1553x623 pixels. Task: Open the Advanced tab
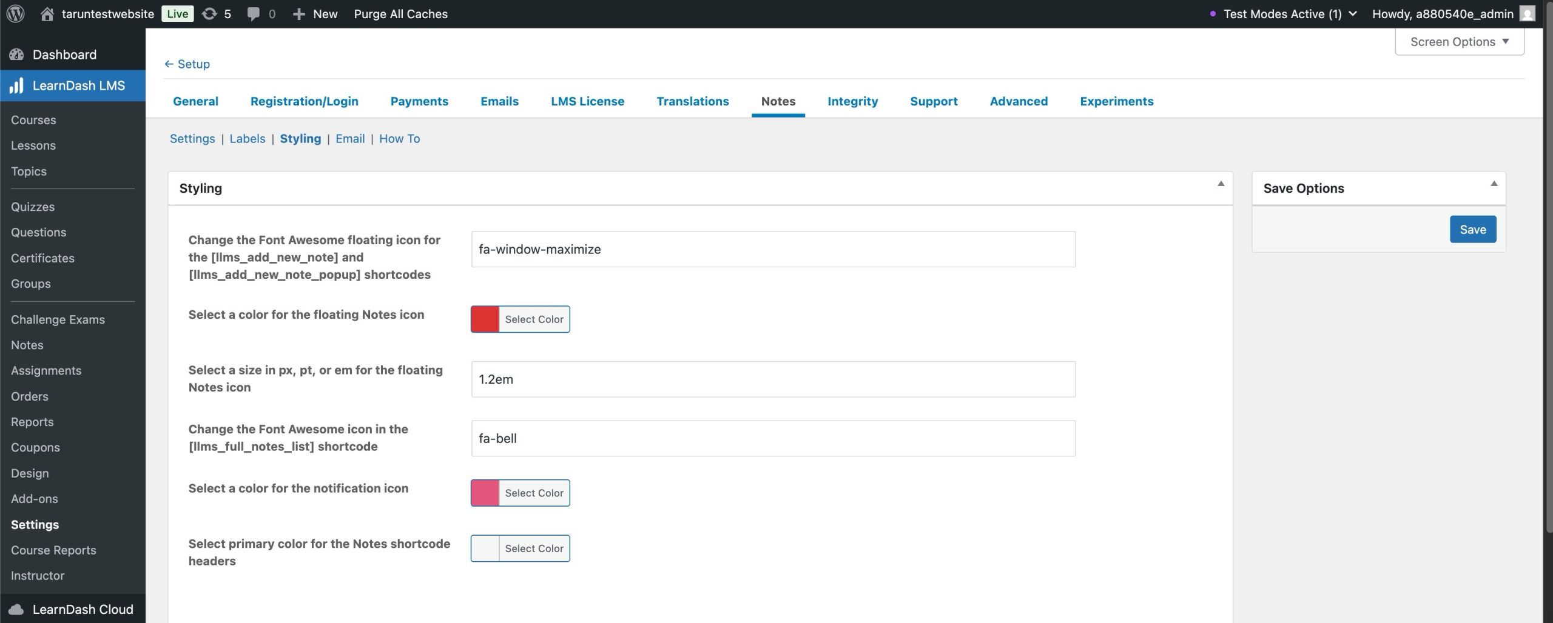click(1019, 101)
